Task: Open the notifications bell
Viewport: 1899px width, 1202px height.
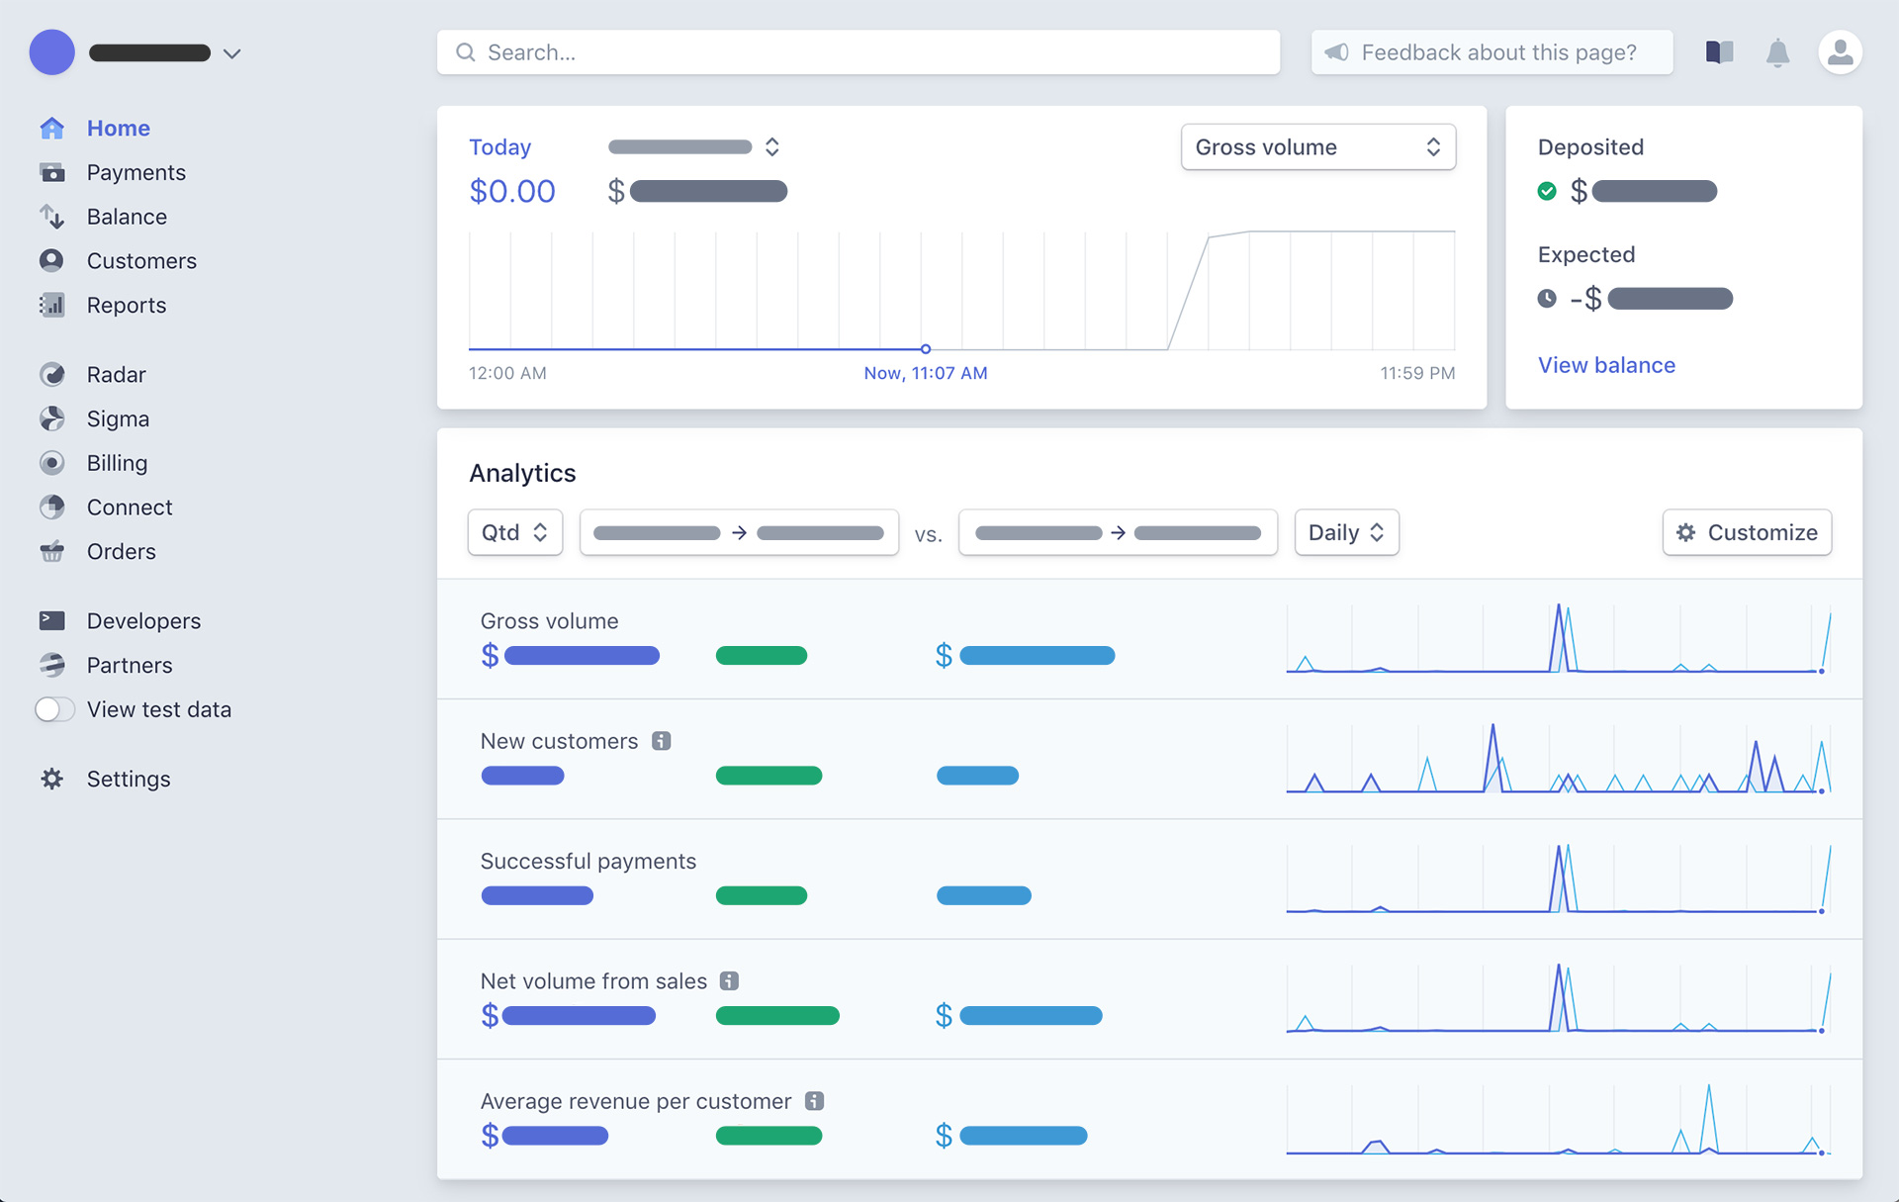Action: pos(1777,52)
